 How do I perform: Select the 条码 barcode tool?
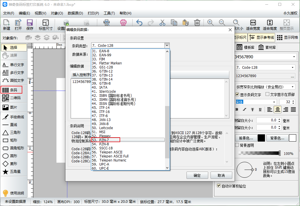14,90
